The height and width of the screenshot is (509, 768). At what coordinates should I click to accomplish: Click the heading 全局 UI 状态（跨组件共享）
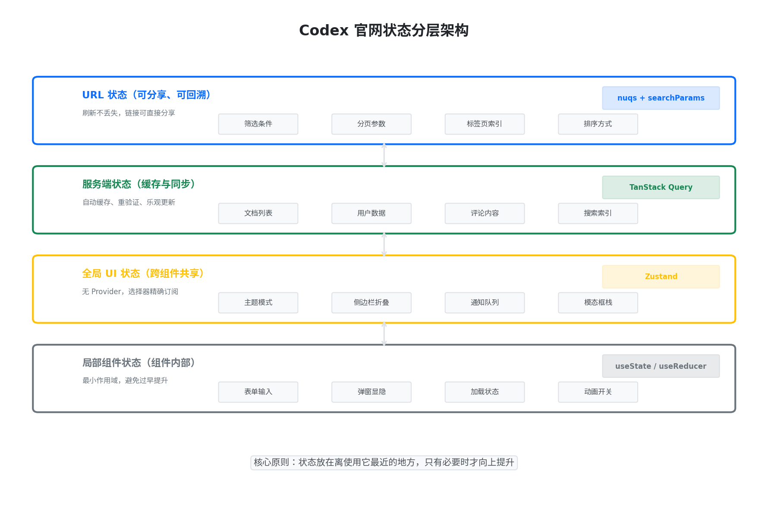tap(143, 273)
